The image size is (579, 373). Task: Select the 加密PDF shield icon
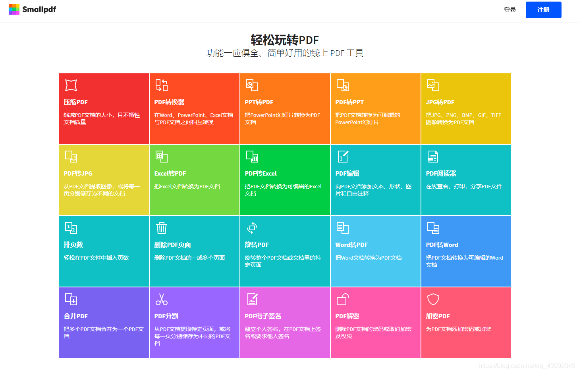click(433, 299)
